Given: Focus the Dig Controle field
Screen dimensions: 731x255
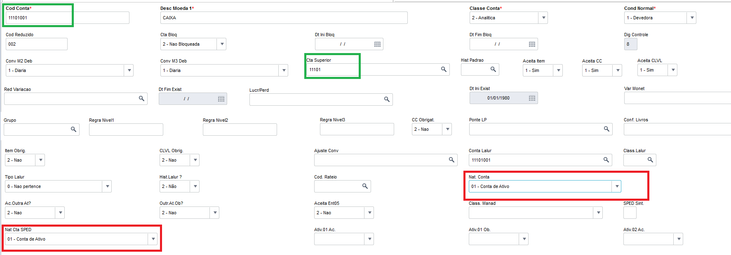Looking at the screenshot, I should [x=631, y=44].
